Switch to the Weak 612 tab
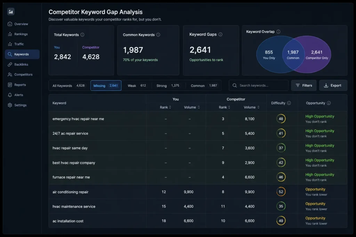 [137, 86]
